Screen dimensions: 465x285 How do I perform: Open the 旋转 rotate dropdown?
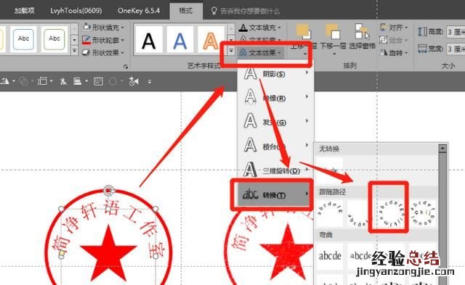(x=394, y=53)
